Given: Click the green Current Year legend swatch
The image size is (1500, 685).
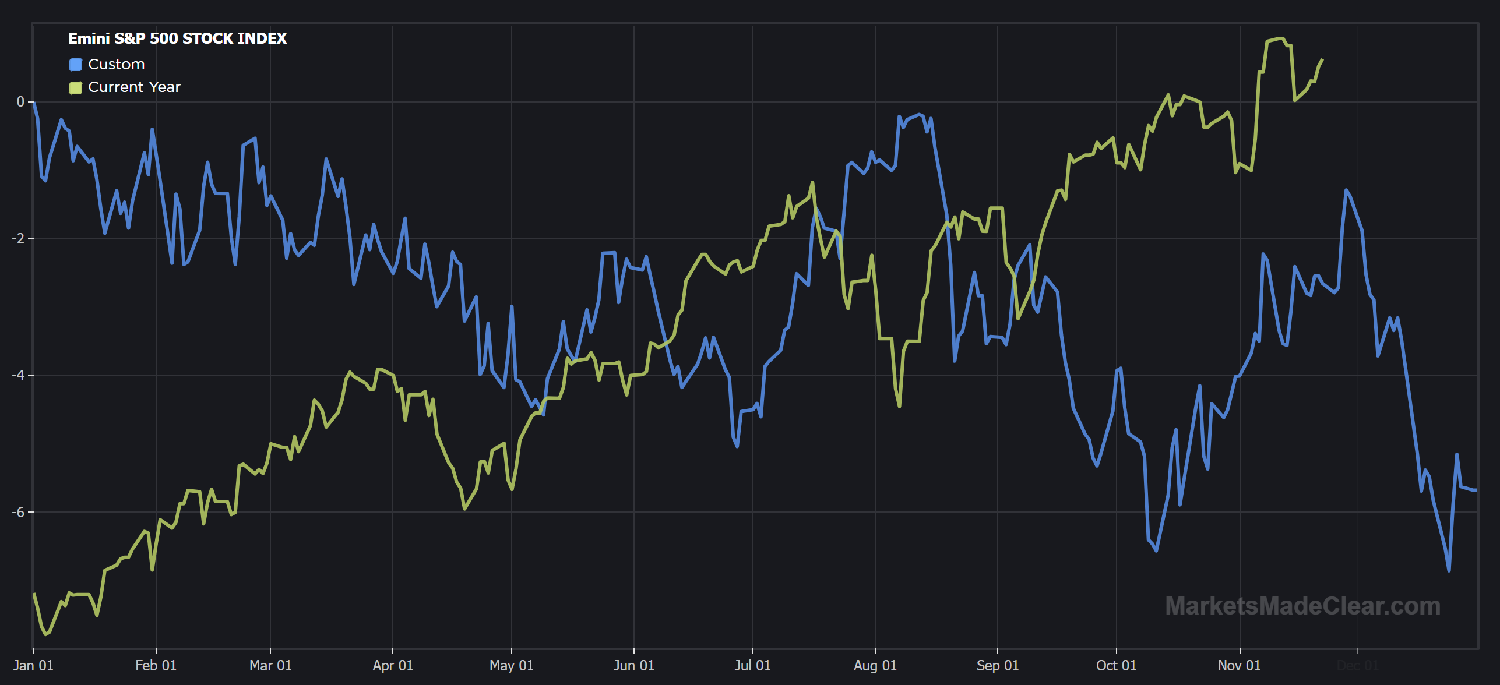Looking at the screenshot, I should [76, 87].
